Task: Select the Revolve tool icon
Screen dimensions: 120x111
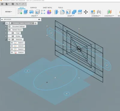Action: 31,12
